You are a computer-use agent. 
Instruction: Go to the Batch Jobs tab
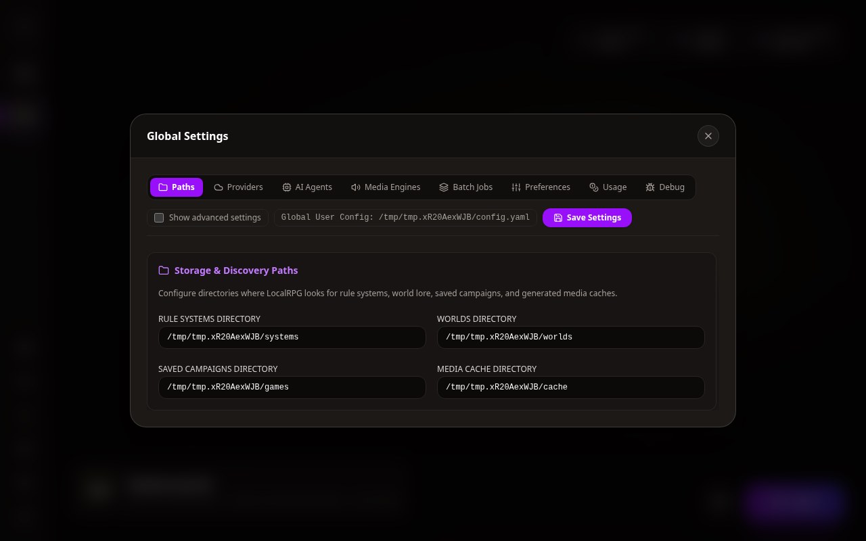[466, 187]
